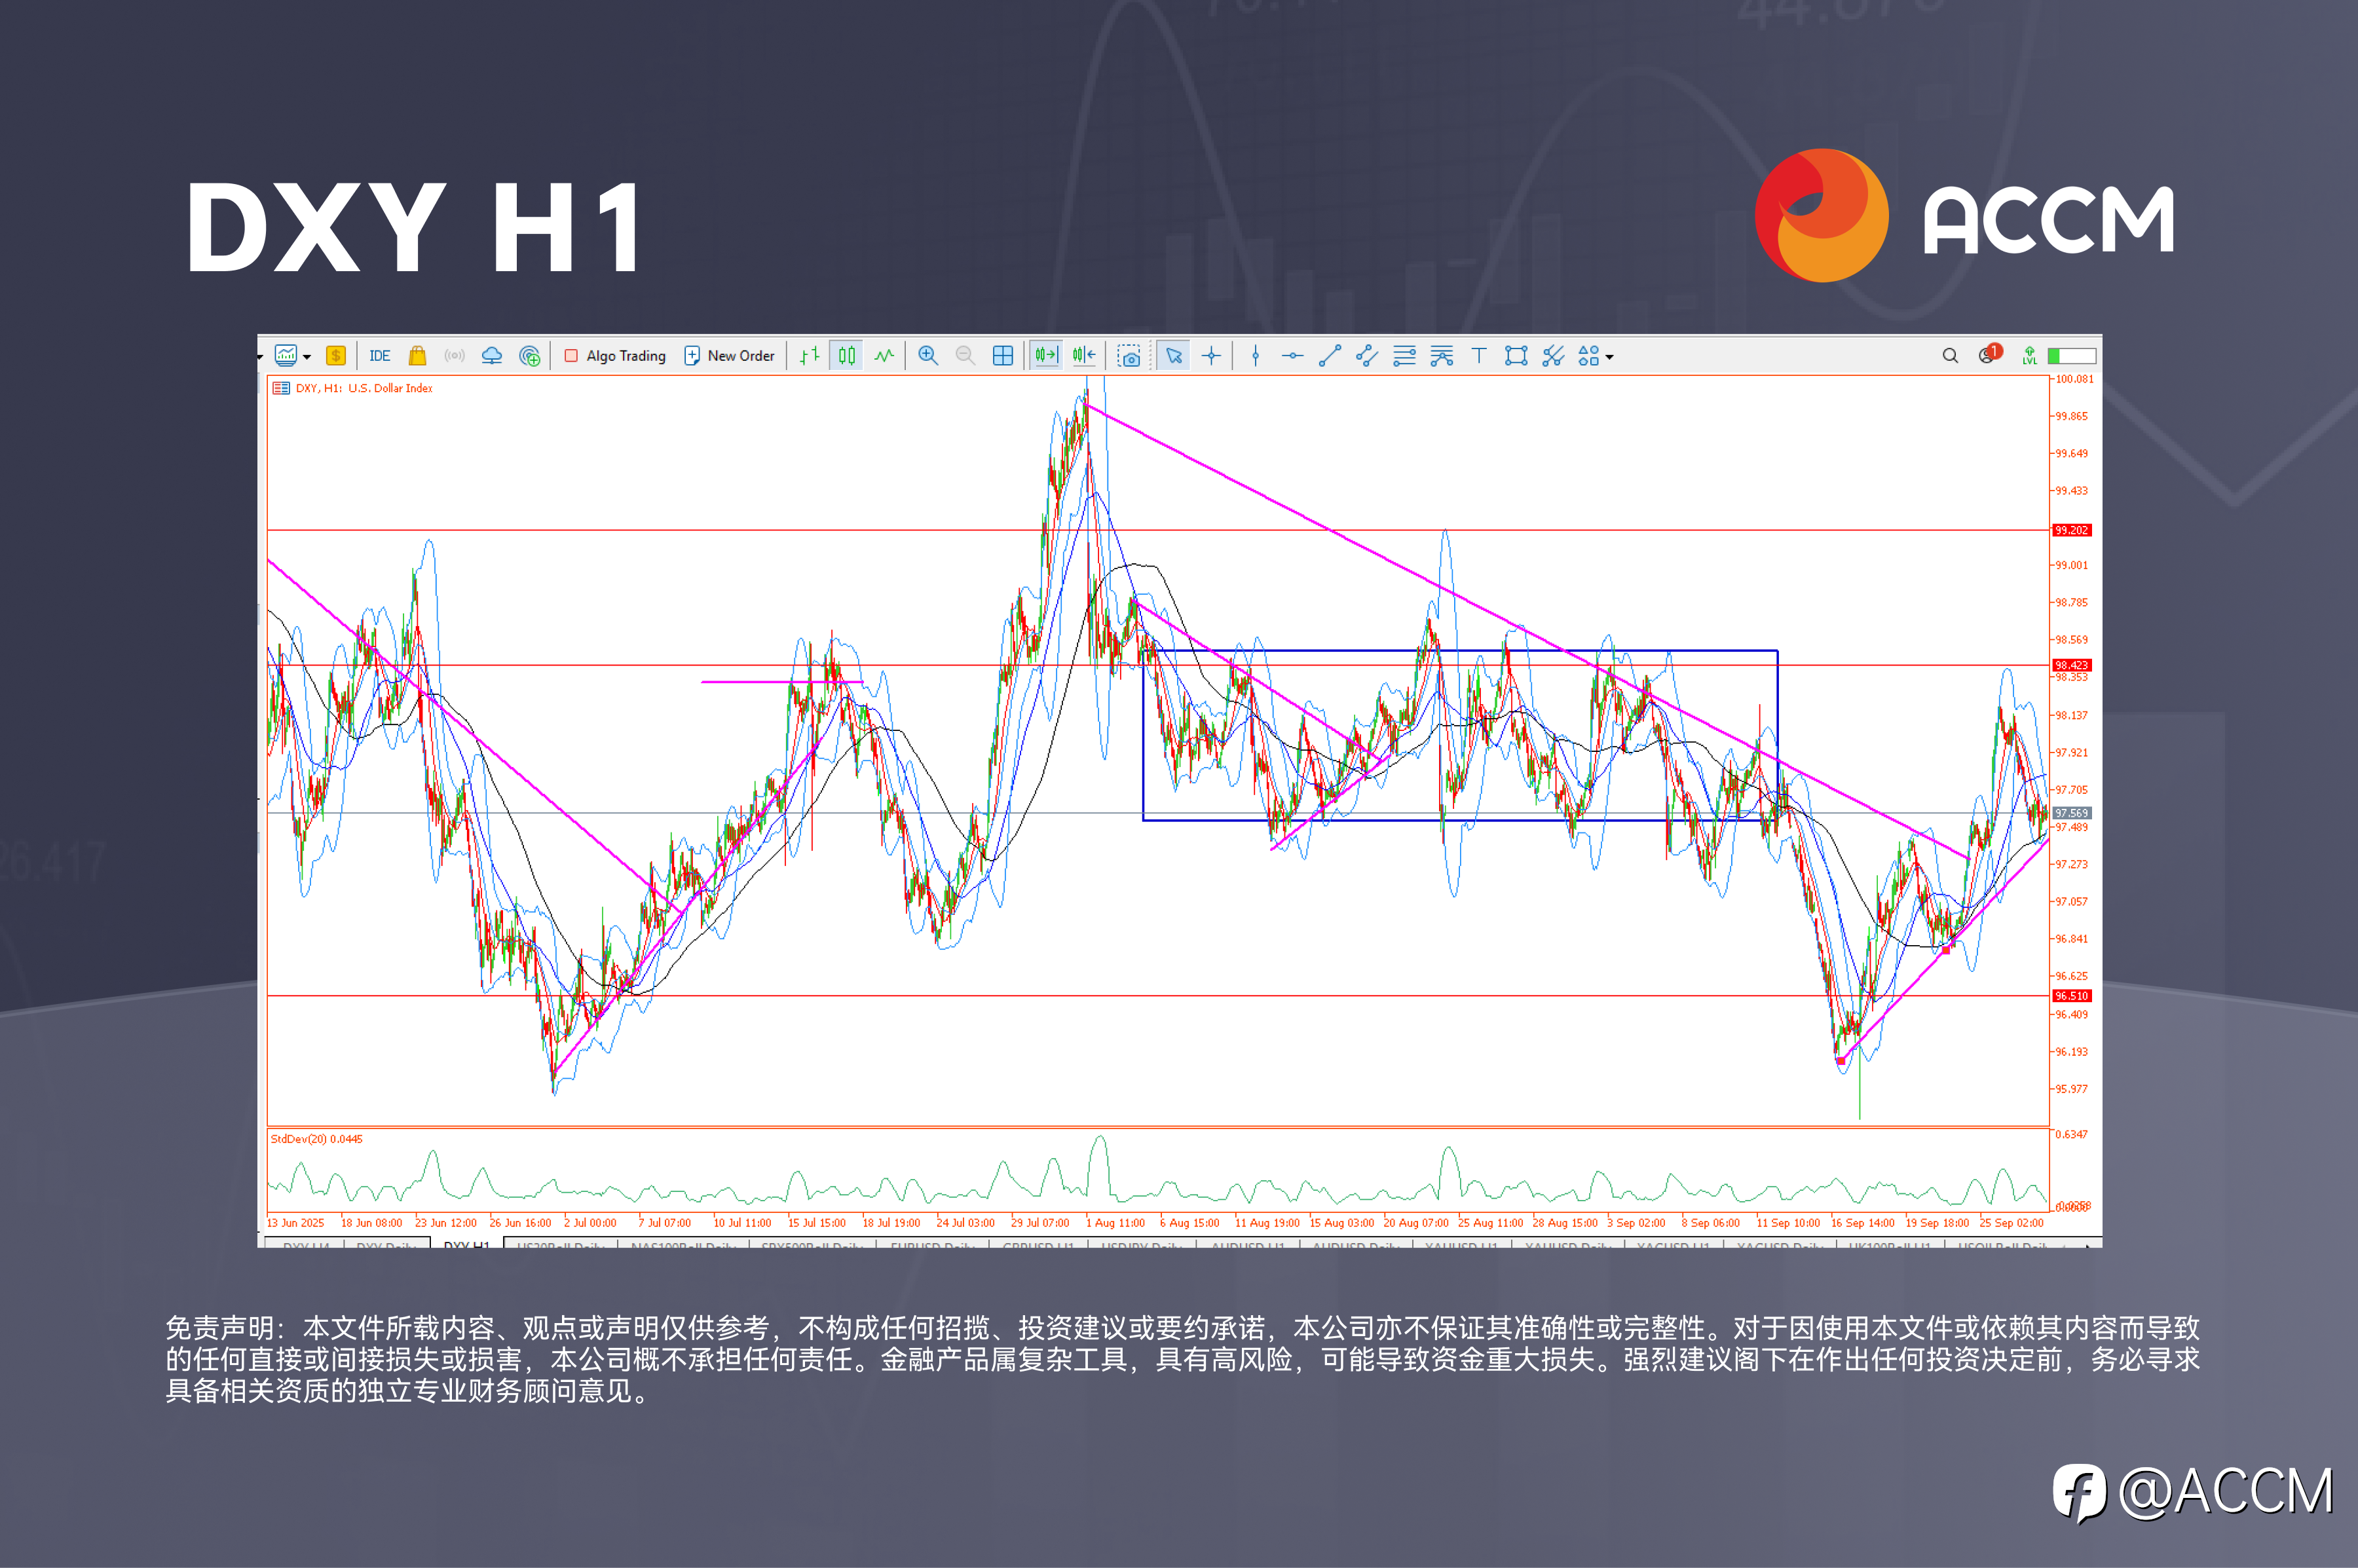Draw a vertical line tool
This screenshot has height=1568, width=2358.
pyautogui.click(x=1255, y=356)
